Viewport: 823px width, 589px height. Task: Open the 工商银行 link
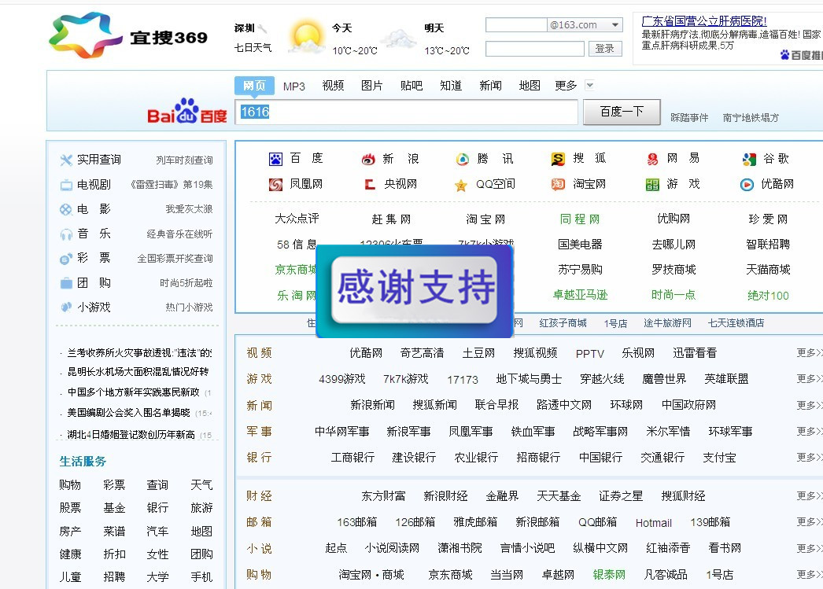(x=352, y=458)
